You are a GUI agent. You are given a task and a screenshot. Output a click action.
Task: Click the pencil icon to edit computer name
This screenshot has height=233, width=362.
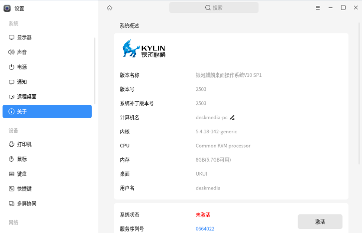[x=232, y=117]
